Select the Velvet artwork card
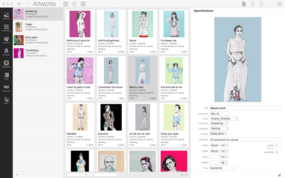The image size is (285, 178). [x=142, y=32]
